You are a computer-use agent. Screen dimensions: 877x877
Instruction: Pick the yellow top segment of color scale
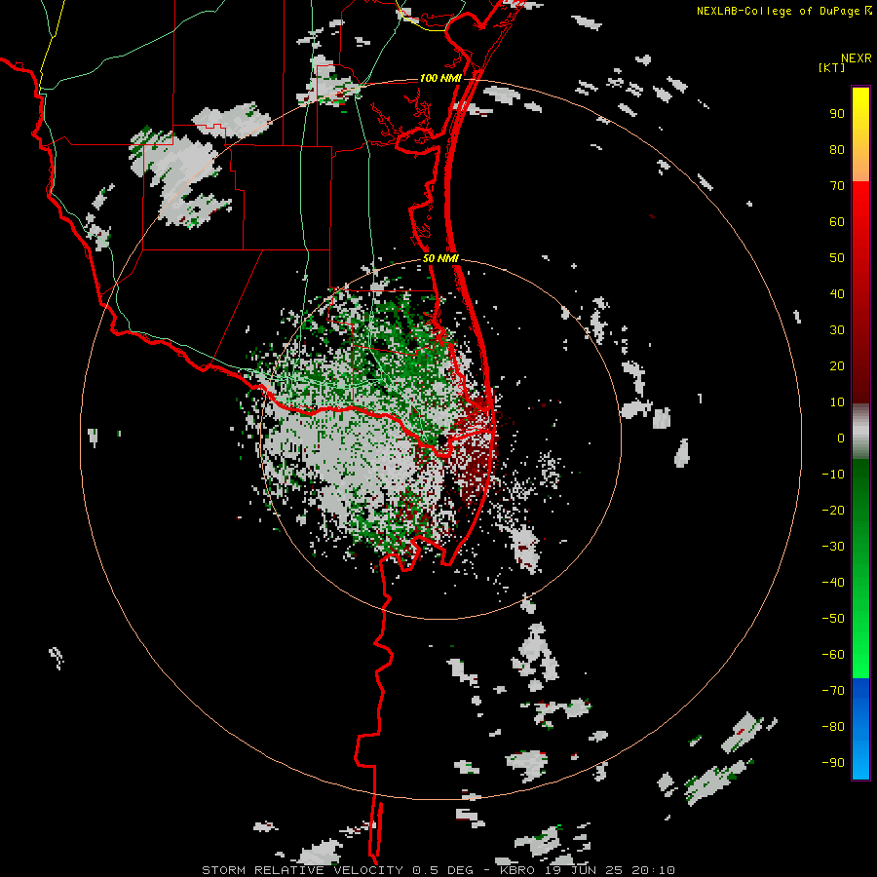click(860, 134)
